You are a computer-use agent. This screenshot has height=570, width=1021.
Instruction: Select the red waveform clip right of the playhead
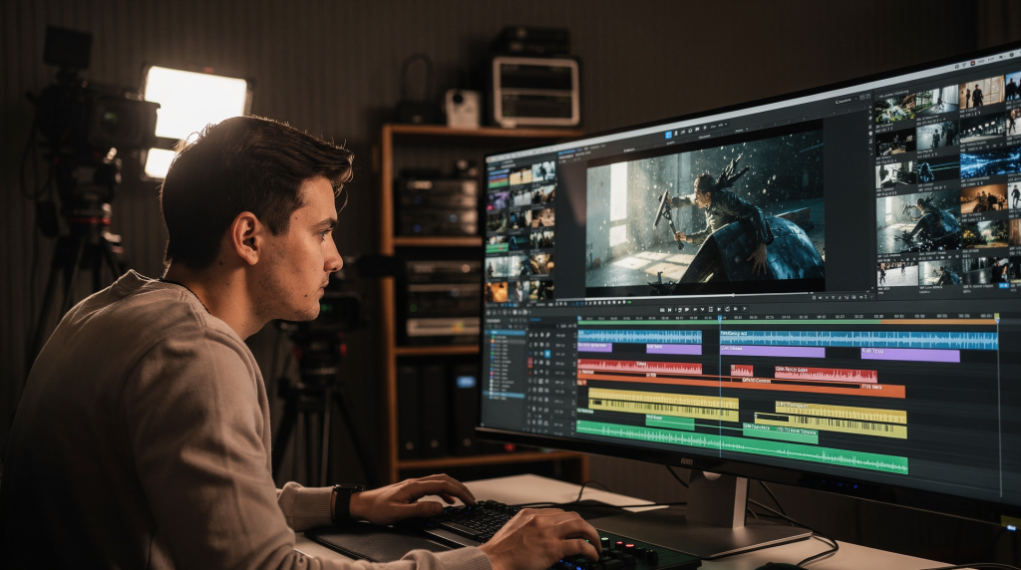(x=826, y=374)
